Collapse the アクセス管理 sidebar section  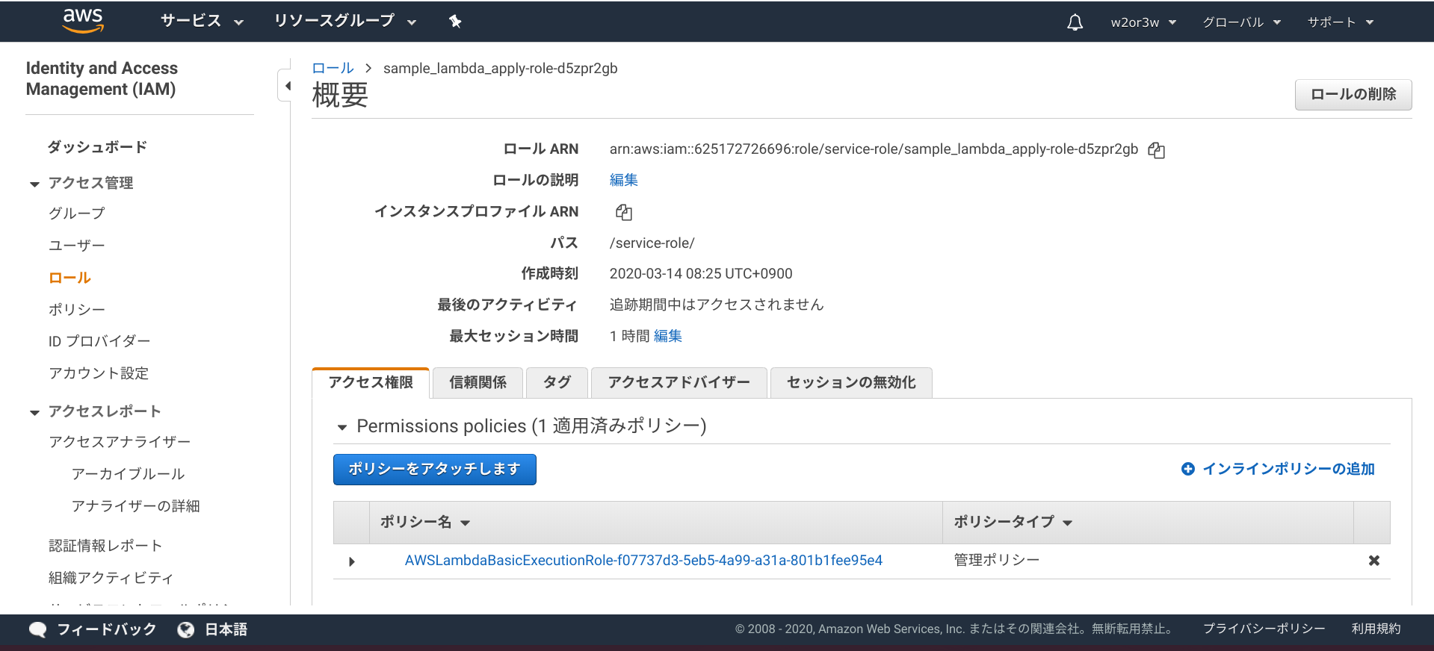coord(34,184)
